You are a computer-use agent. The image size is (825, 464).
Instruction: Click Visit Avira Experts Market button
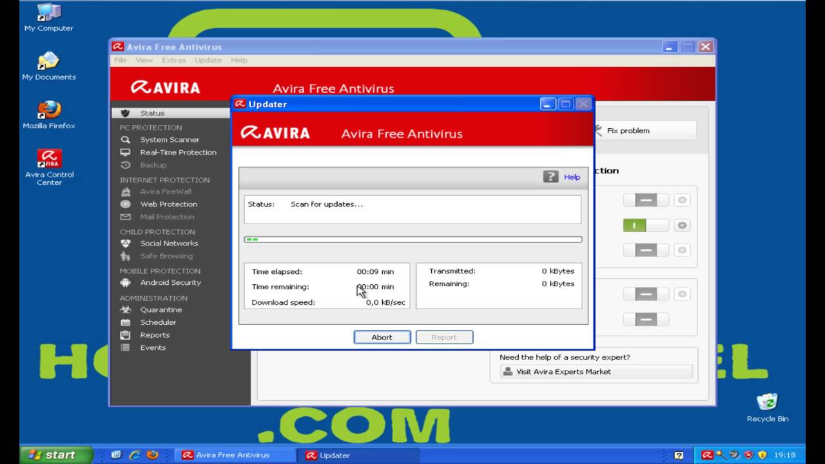click(x=596, y=372)
